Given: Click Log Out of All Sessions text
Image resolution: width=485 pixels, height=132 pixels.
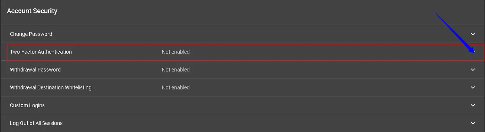Looking at the screenshot, I should coord(36,123).
